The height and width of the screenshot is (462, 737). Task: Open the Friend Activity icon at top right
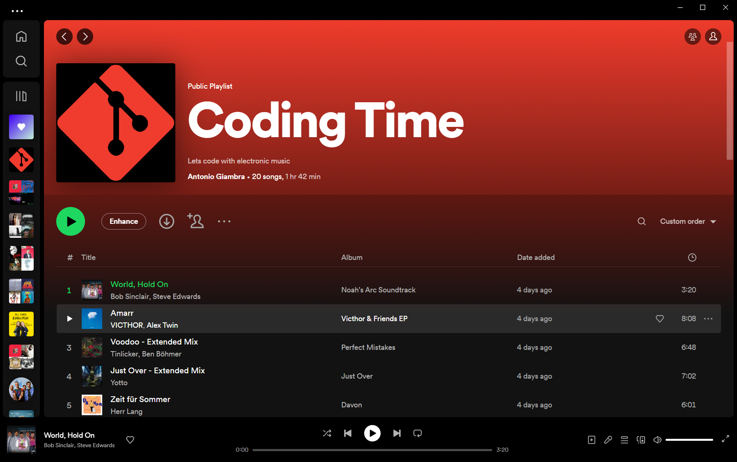coord(693,37)
